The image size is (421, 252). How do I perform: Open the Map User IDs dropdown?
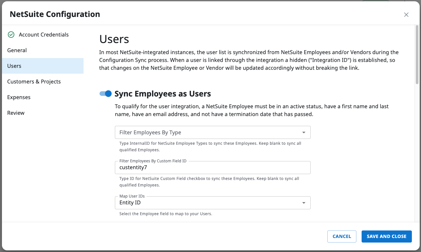click(212, 203)
